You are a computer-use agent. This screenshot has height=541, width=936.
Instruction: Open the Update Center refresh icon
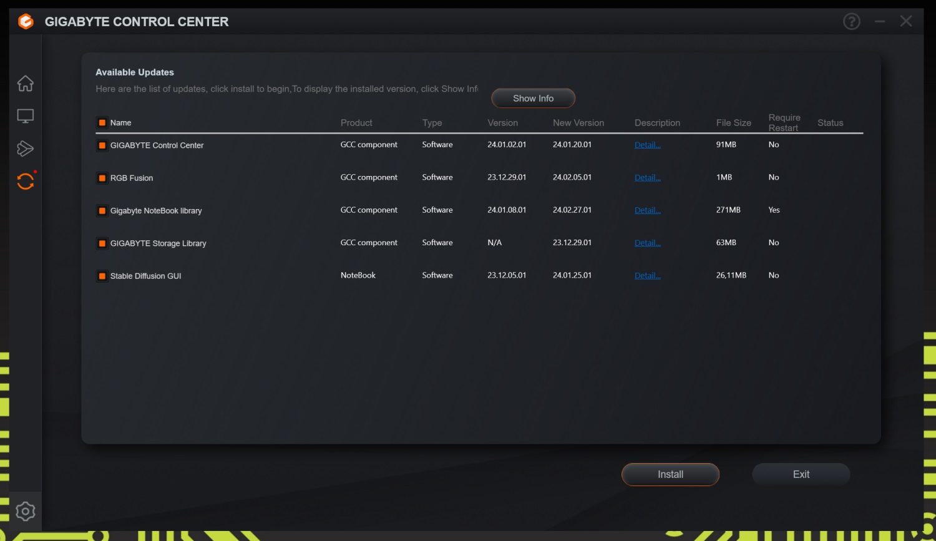26,181
